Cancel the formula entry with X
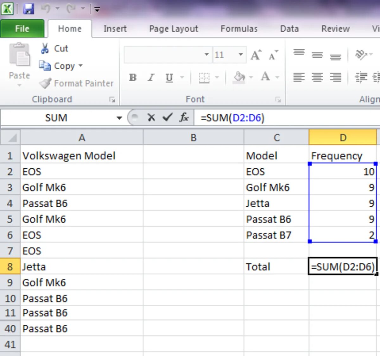Screen dimensions: 380x356 click(x=151, y=118)
